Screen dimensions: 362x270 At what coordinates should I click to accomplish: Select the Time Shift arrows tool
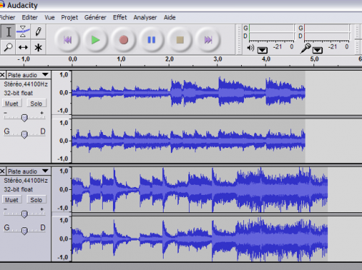[x=23, y=47]
